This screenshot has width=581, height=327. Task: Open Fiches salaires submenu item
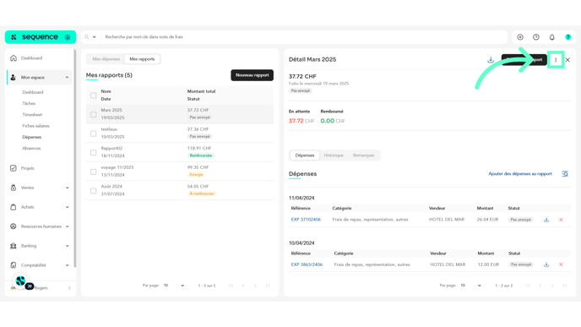tap(35, 126)
